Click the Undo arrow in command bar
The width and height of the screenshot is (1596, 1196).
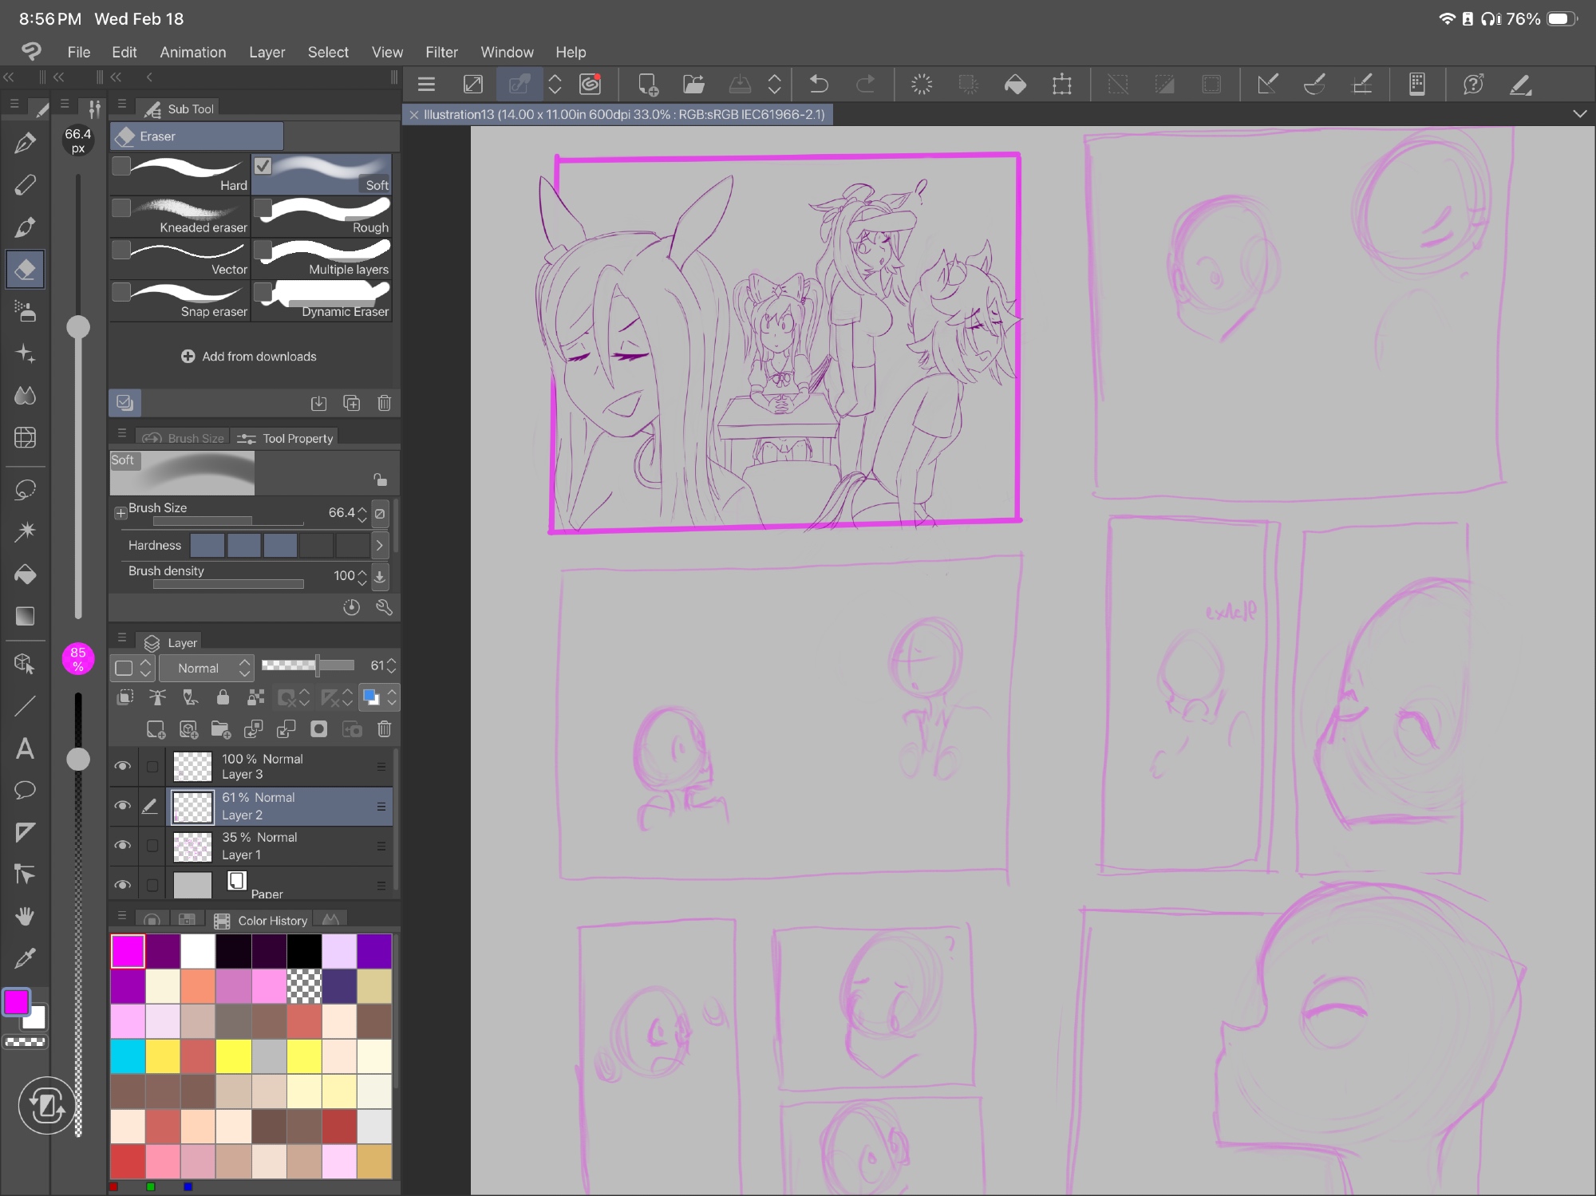pos(819,84)
